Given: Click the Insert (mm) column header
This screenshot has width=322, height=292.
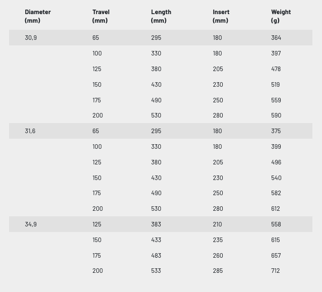Looking at the screenshot, I should coord(221,16).
